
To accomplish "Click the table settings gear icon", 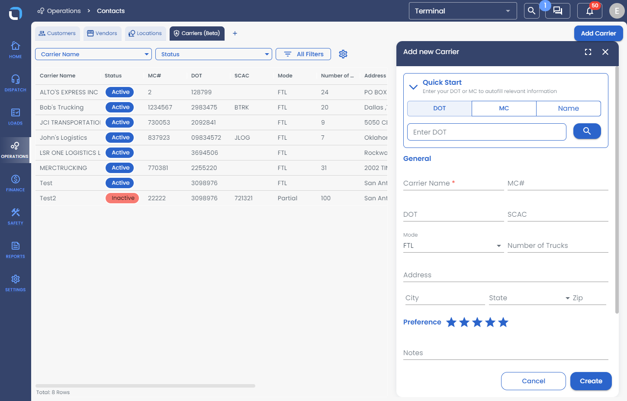I will click(x=343, y=54).
